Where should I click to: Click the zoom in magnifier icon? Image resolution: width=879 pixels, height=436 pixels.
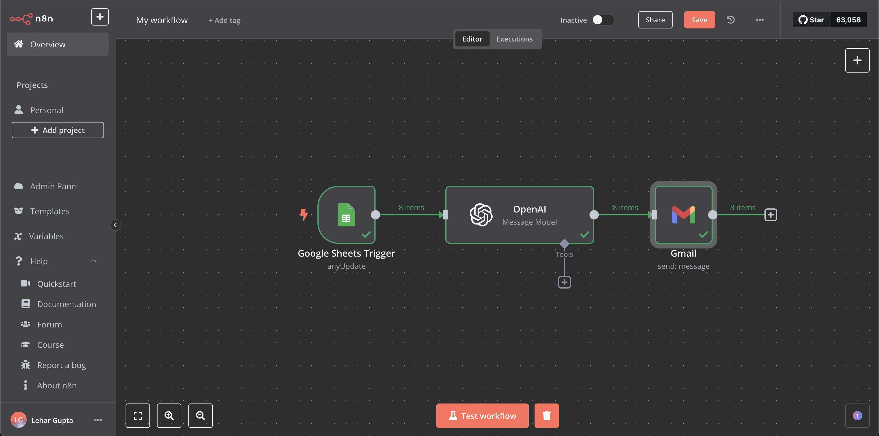click(169, 416)
